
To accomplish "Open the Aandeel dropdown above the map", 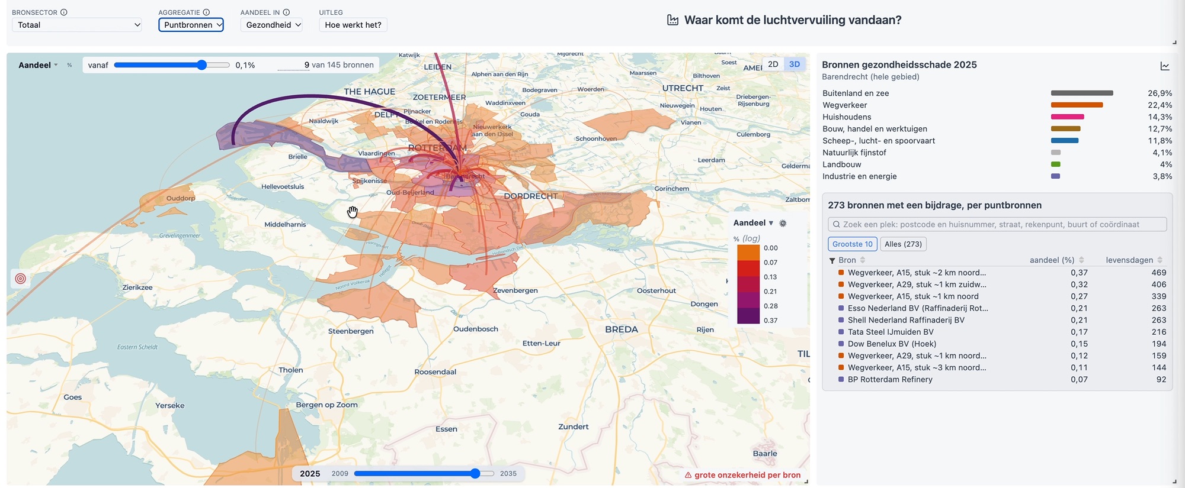I will [x=39, y=65].
